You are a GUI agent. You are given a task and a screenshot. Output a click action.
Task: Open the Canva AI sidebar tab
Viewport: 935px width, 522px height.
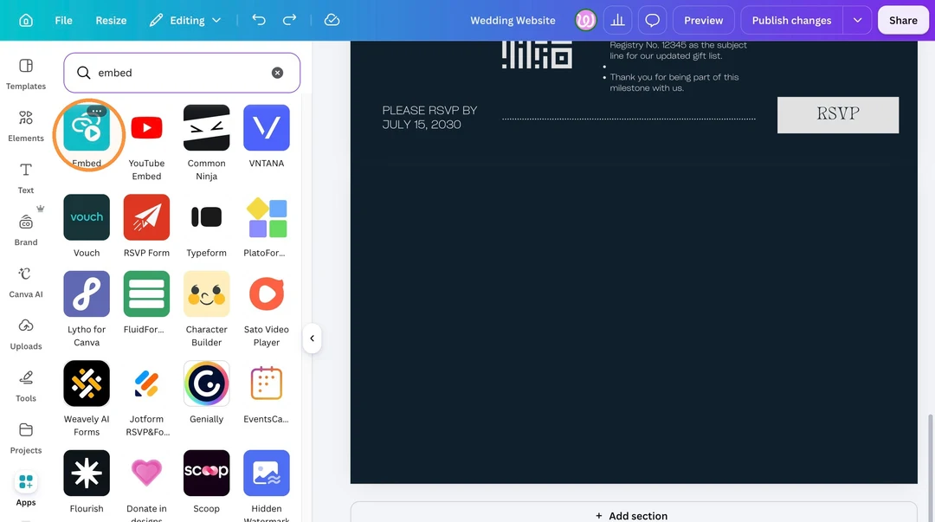coord(26,282)
